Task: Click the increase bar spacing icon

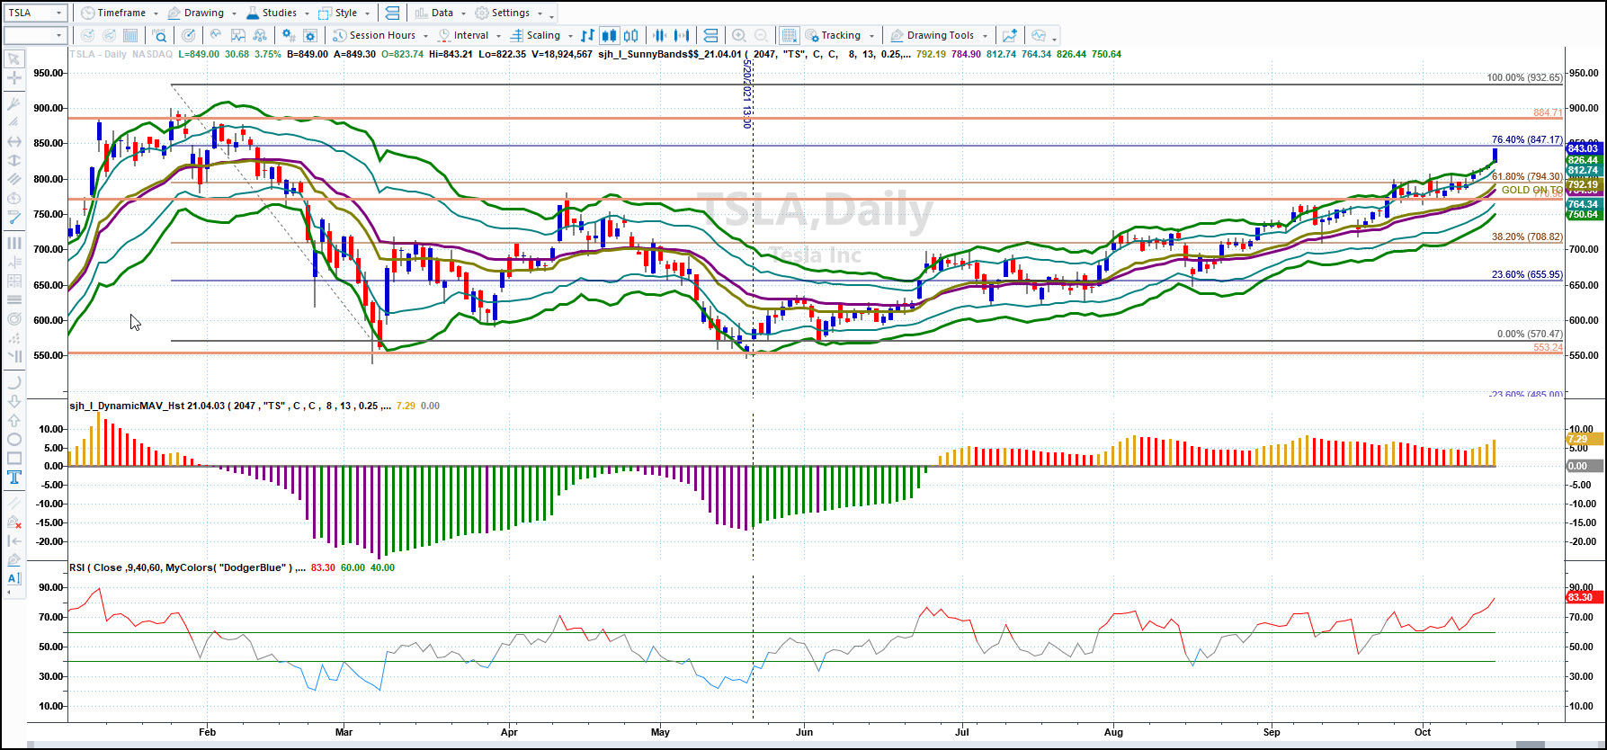Action: pos(683,36)
